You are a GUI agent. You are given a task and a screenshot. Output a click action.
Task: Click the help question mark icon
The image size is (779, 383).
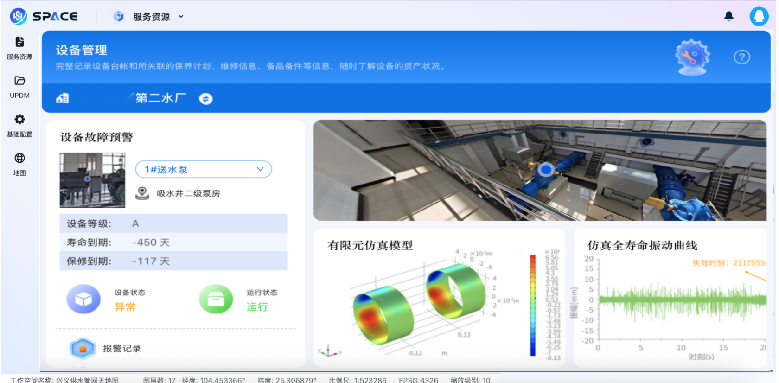coord(742,57)
